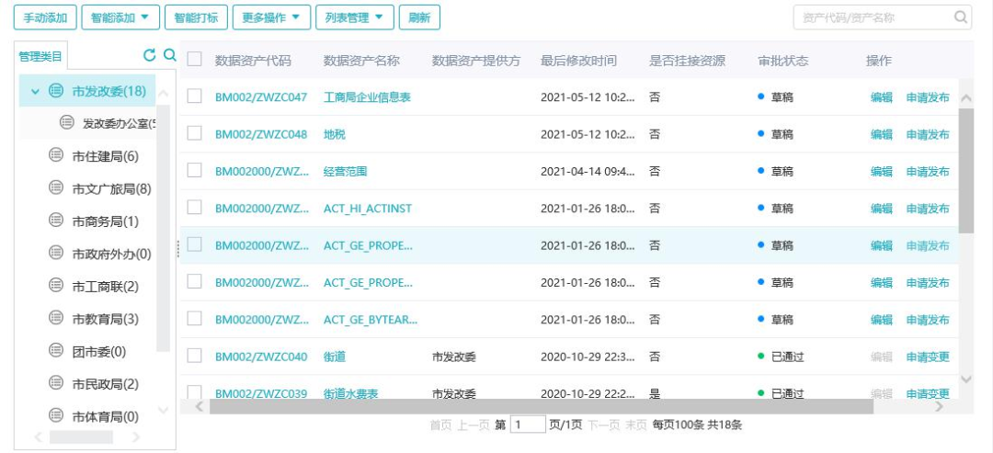Image resolution: width=993 pixels, height=453 pixels.
Task: Toggle the select-all checkbox in table header
Action: (194, 60)
